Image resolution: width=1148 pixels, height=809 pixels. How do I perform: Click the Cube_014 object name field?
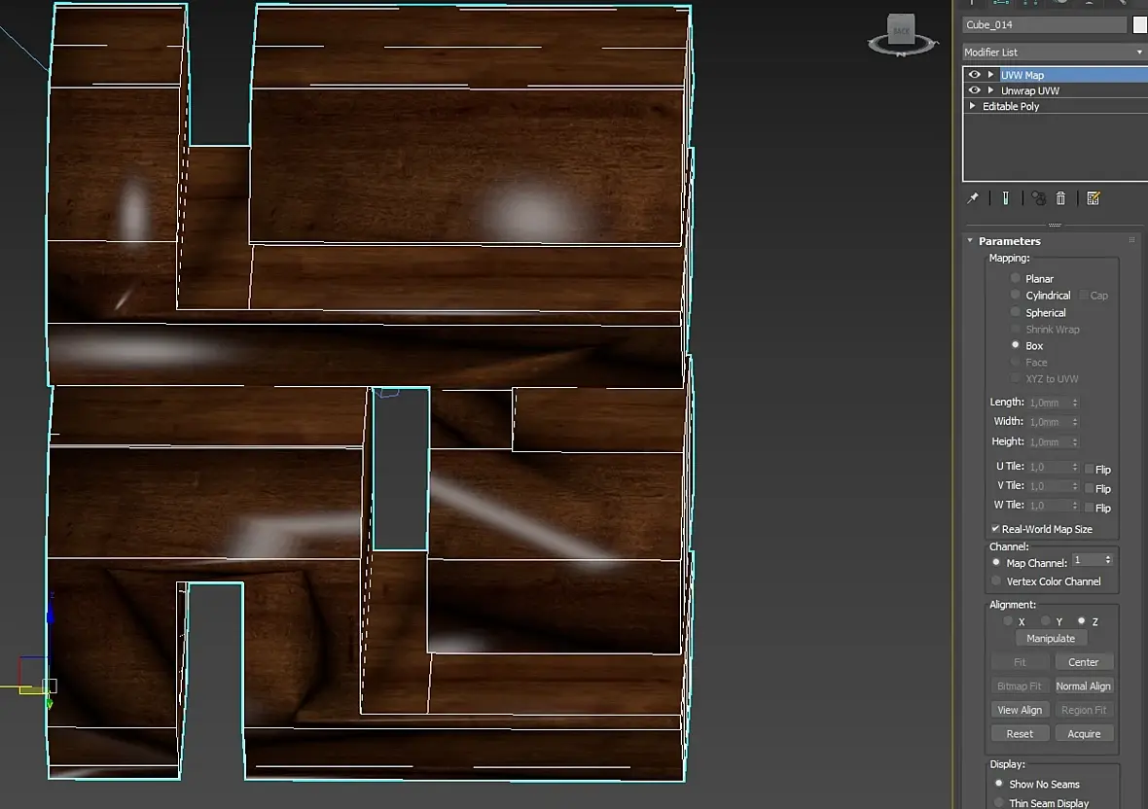[x=1043, y=25]
